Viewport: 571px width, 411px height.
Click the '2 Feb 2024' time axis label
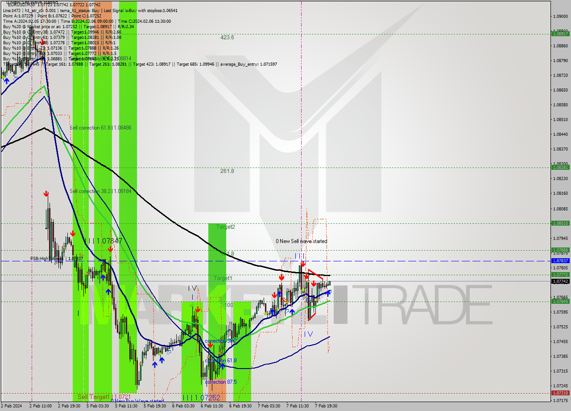[12, 406]
